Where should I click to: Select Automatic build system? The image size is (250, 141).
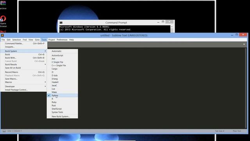click(x=62, y=51)
